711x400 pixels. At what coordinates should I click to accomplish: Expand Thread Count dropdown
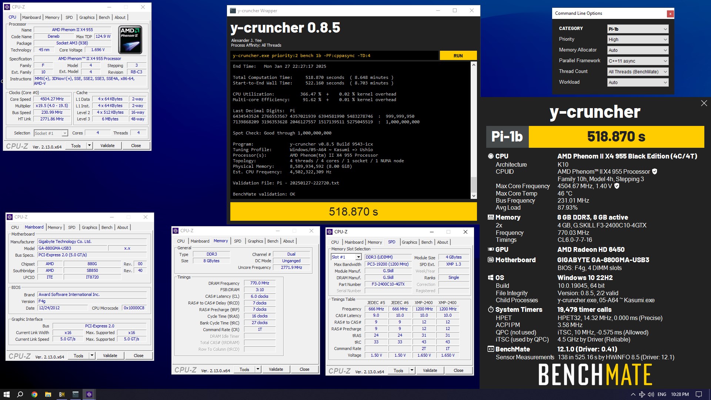(638, 72)
